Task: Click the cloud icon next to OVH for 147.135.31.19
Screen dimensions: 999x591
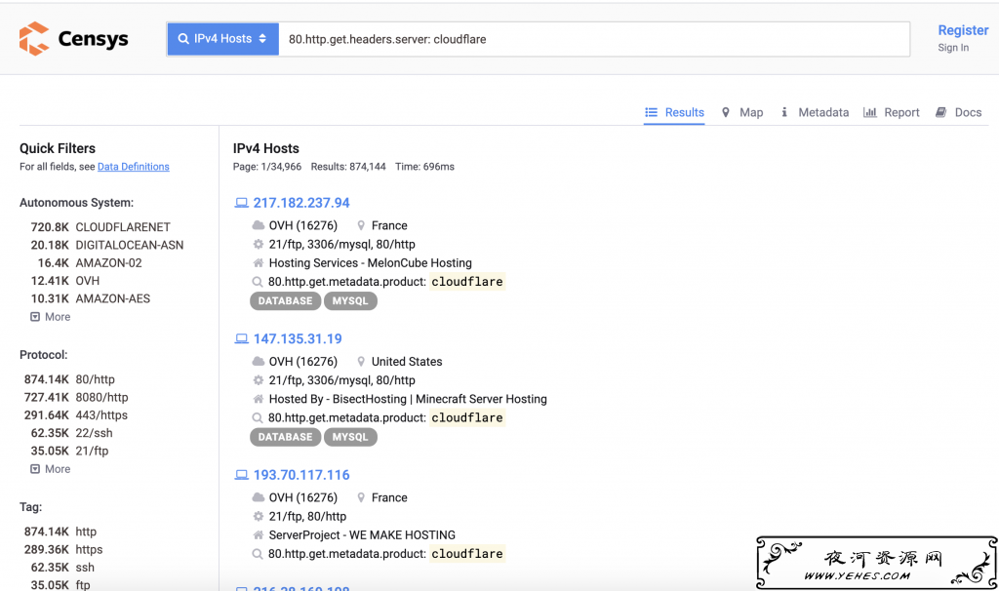Action: tap(258, 362)
